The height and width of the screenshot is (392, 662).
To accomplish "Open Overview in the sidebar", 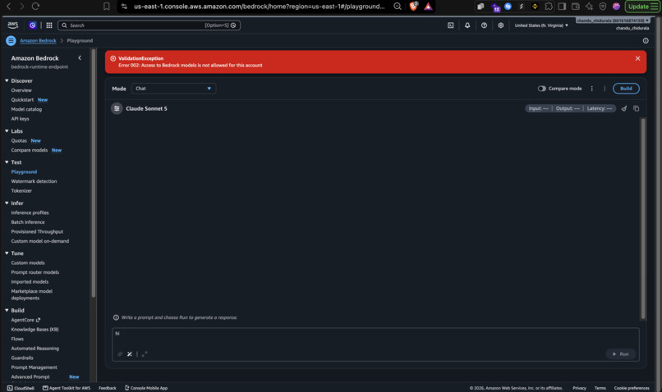I will [x=21, y=90].
